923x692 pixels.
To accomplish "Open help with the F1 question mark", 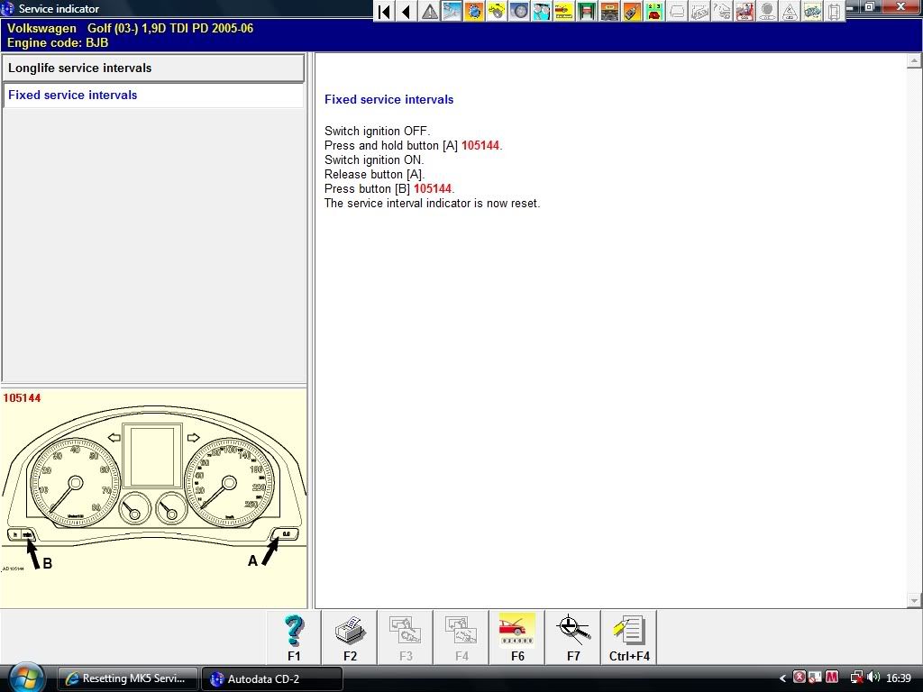I will [294, 637].
